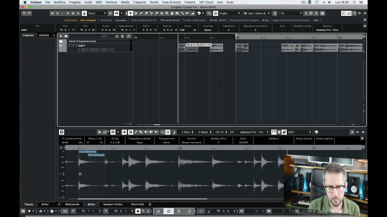Toggle Snap to Zero Crossing in project toolbar
Viewport: 387px width, 217px height.
(x=209, y=13)
